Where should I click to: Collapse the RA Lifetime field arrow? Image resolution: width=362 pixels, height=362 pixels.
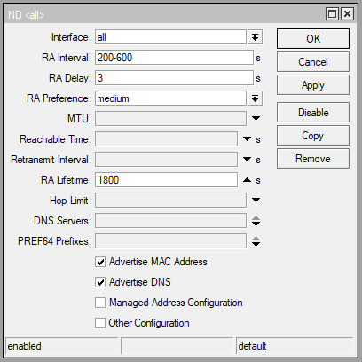pos(247,180)
